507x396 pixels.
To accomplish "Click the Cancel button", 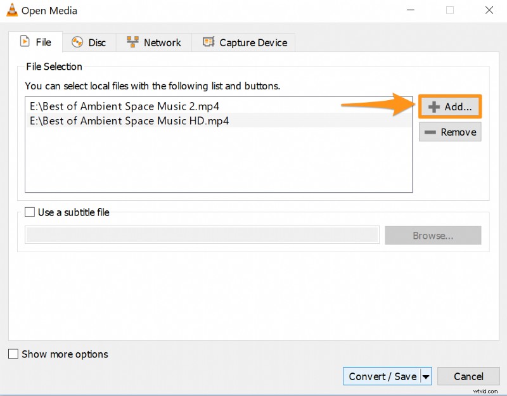I will click(x=468, y=376).
